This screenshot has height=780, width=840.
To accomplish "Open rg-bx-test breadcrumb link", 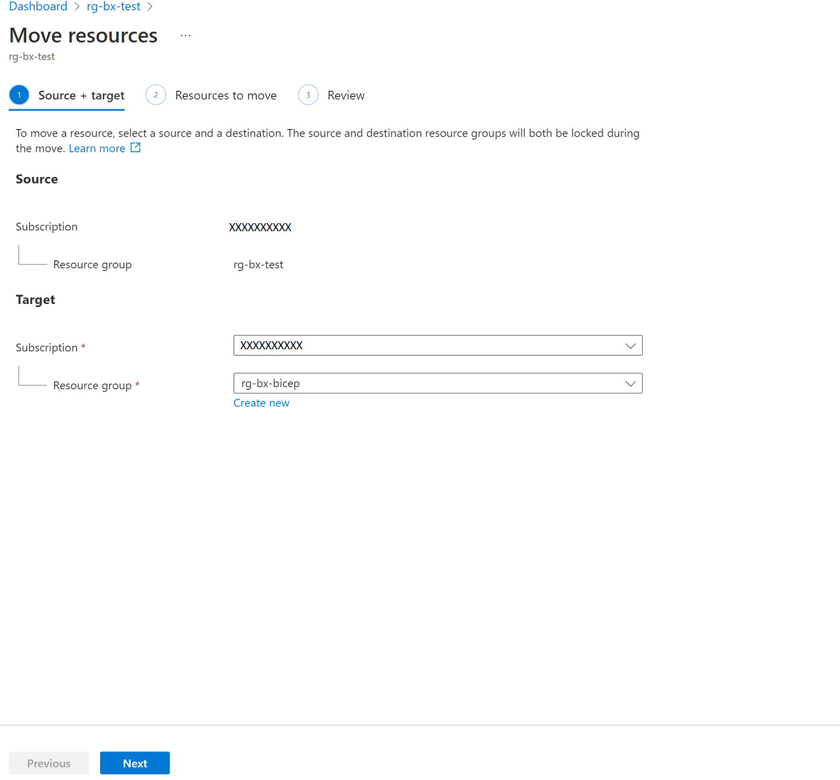I will (x=113, y=6).
